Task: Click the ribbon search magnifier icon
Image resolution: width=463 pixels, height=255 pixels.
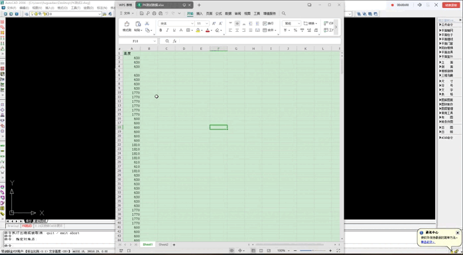Action: [283, 13]
